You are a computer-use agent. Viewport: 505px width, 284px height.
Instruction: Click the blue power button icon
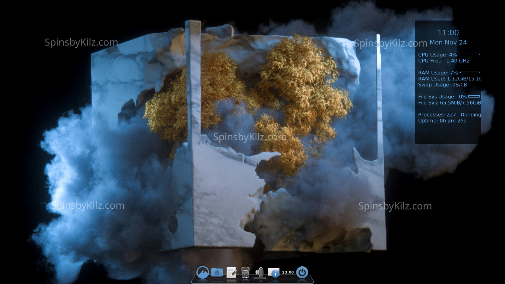click(302, 272)
